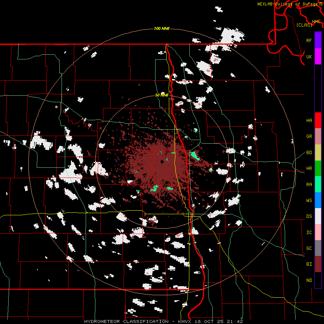The image size is (324, 324).
Task: Pick the HR green legend swatch
Action: coord(318,168)
